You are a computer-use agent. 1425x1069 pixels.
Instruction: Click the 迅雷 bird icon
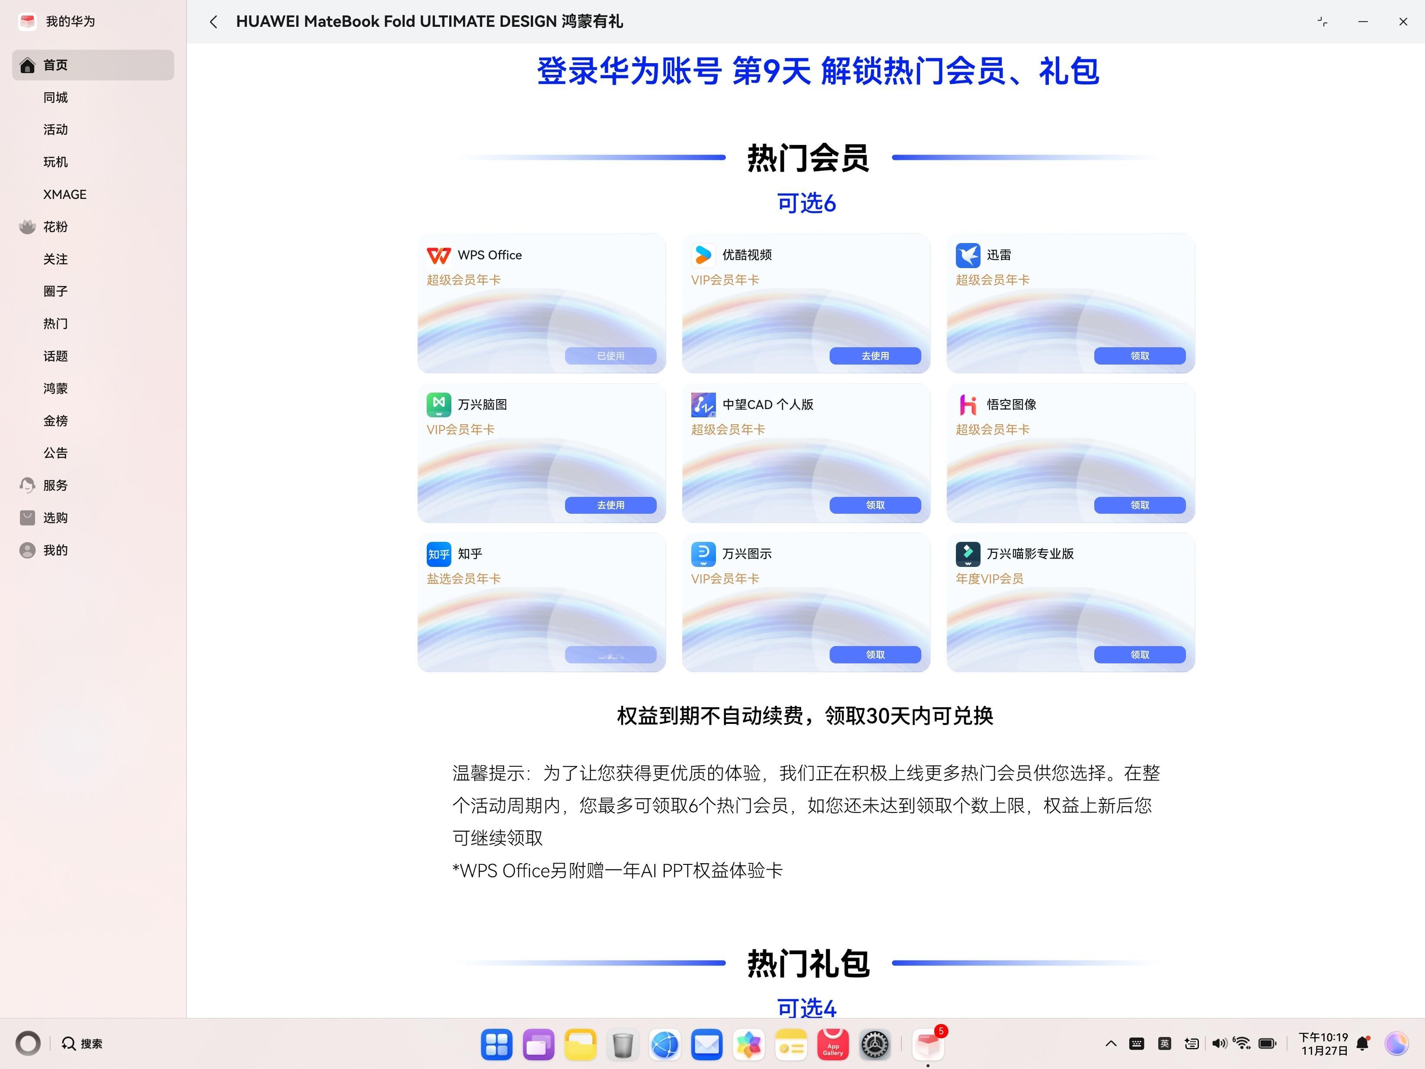pos(968,256)
